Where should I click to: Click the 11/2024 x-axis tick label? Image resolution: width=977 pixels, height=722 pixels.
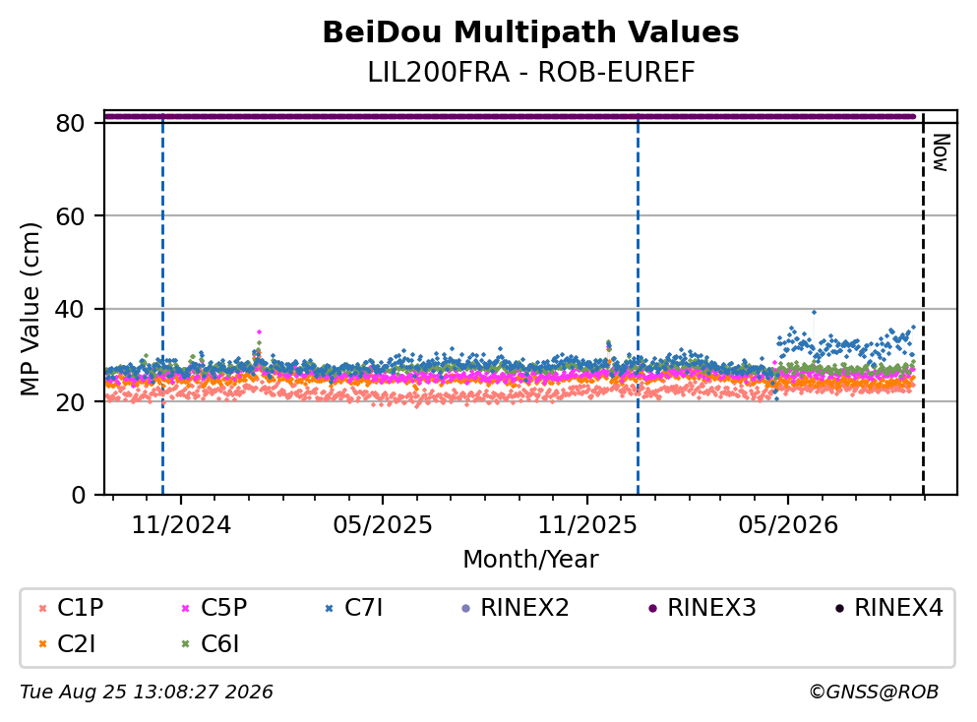click(181, 525)
